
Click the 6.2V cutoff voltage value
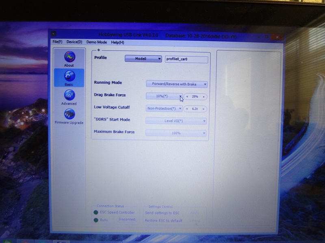pyautogui.click(x=195, y=109)
